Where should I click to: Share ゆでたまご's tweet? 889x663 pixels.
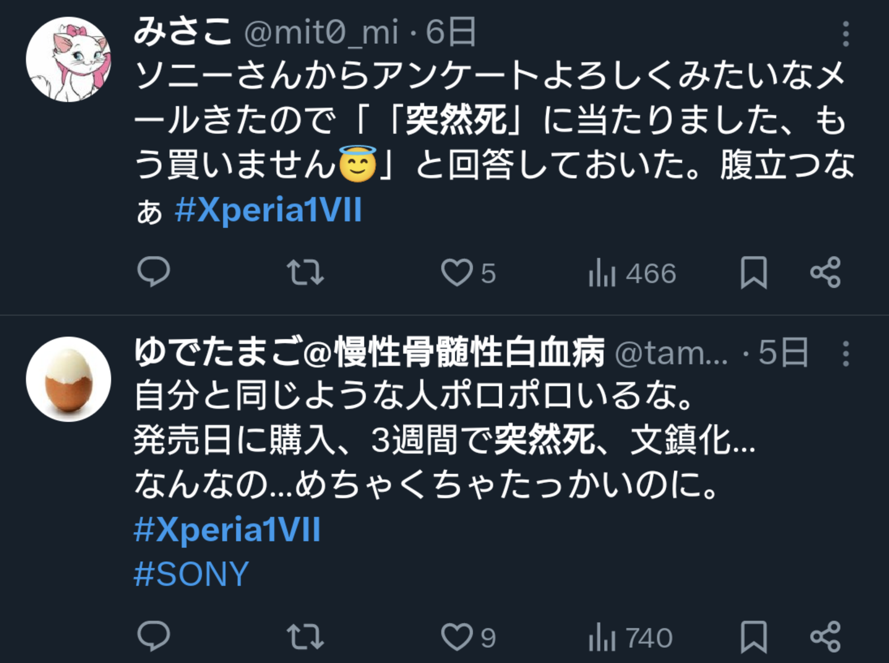pyautogui.click(x=825, y=637)
